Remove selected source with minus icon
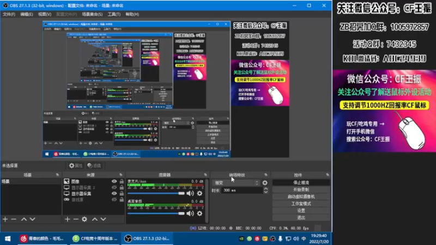 pos(76,219)
